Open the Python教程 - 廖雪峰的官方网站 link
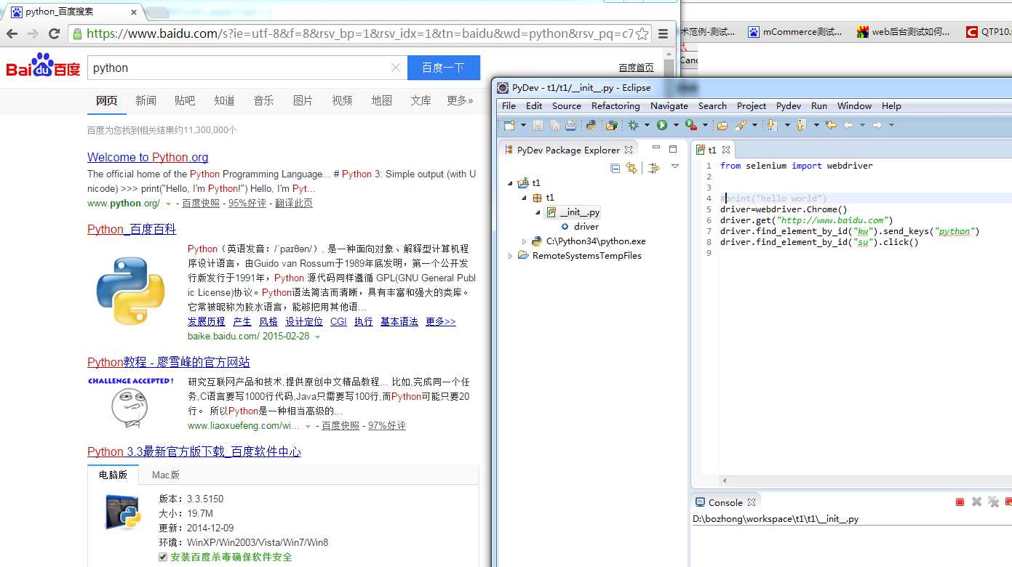This screenshot has width=1012, height=567. pos(169,362)
